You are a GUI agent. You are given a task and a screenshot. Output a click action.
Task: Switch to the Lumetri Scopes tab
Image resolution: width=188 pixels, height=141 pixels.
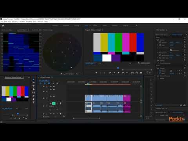point(22,30)
